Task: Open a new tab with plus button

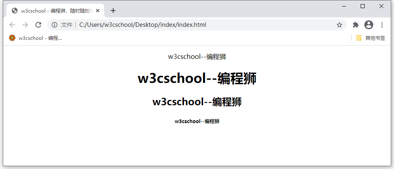Action: pos(113,11)
